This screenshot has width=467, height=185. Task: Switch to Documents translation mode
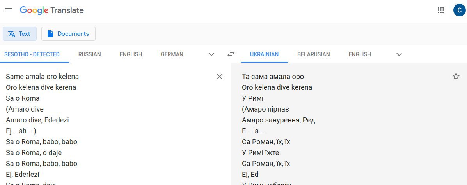point(68,34)
